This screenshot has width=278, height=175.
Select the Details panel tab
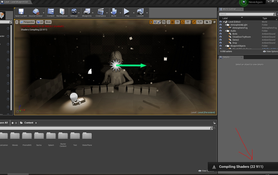click(226, 57)
